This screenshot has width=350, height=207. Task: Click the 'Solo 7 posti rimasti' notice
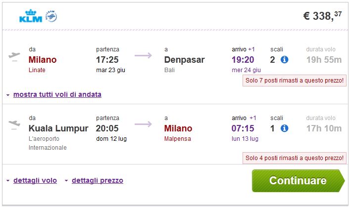point(294,80)
